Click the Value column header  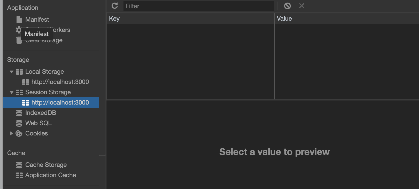(284, 18)
